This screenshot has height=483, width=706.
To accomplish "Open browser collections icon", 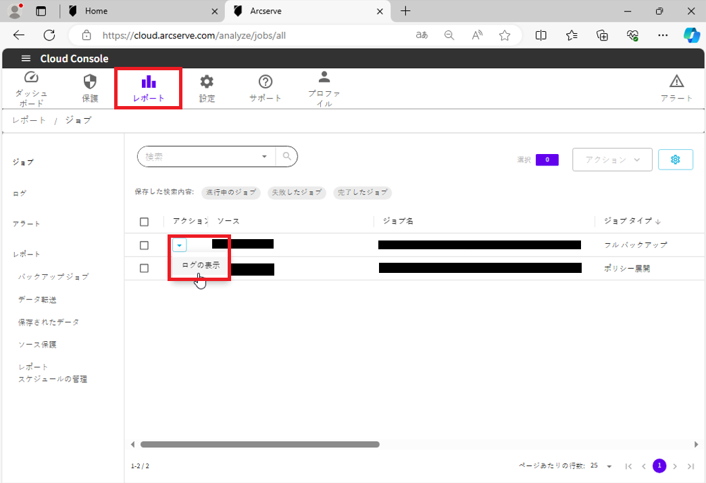I will pos(602,35).
